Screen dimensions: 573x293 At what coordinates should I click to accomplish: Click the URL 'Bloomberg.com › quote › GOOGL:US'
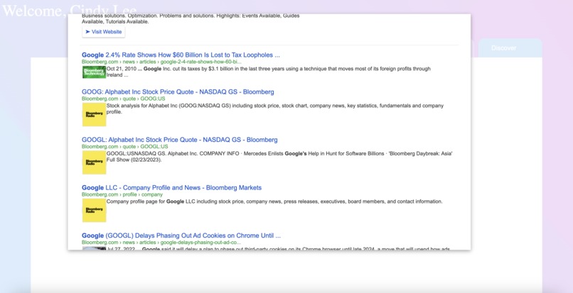pyautogui.click(x=124, y=146)
